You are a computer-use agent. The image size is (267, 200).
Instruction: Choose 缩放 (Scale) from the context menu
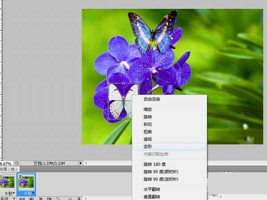[x=147, y=108]
